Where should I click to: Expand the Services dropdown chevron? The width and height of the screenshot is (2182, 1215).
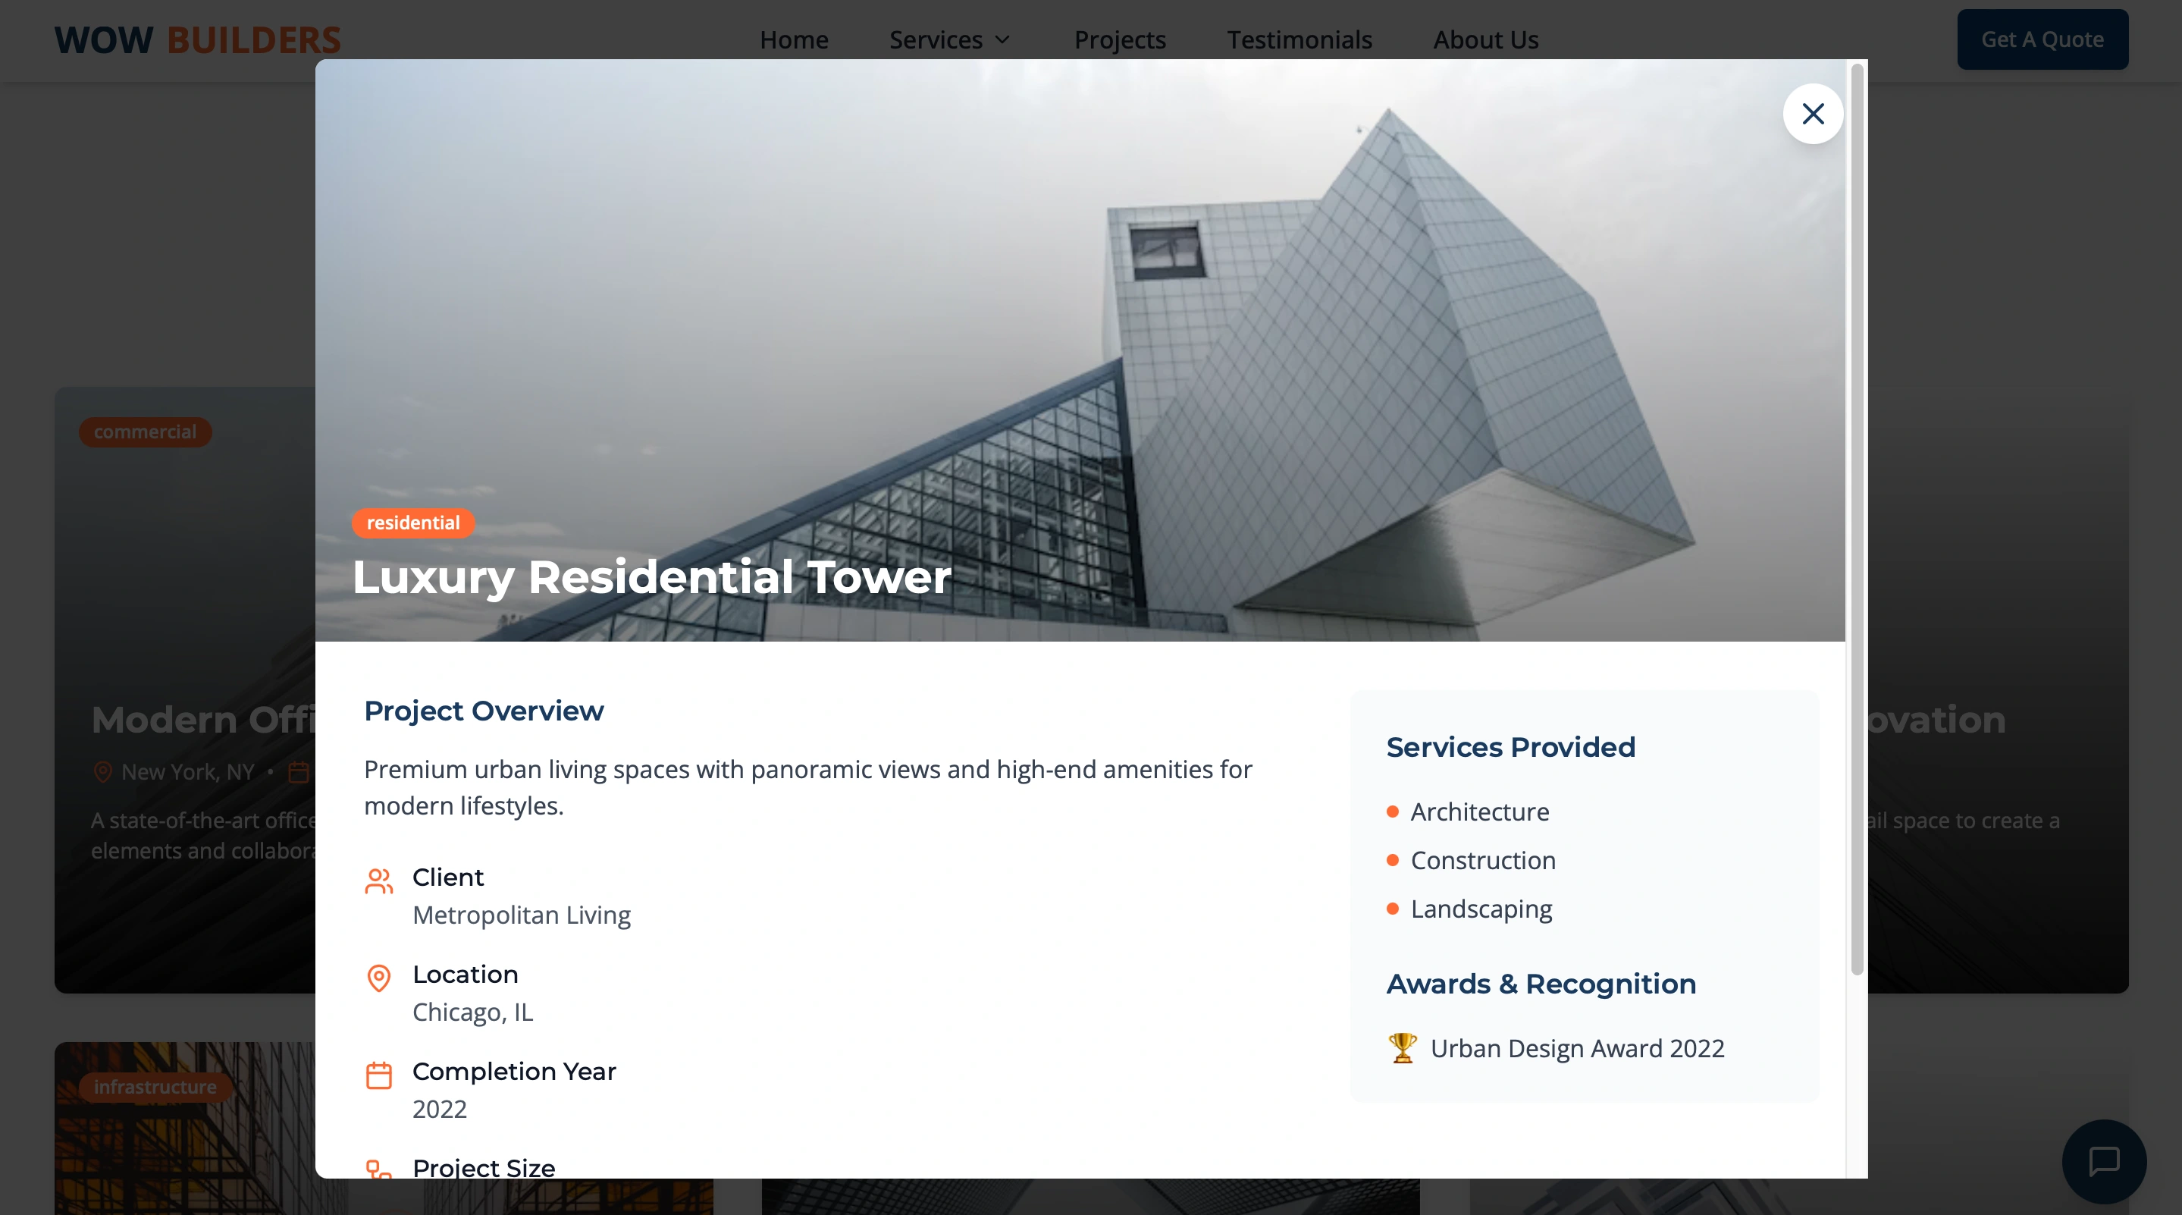1002,40
